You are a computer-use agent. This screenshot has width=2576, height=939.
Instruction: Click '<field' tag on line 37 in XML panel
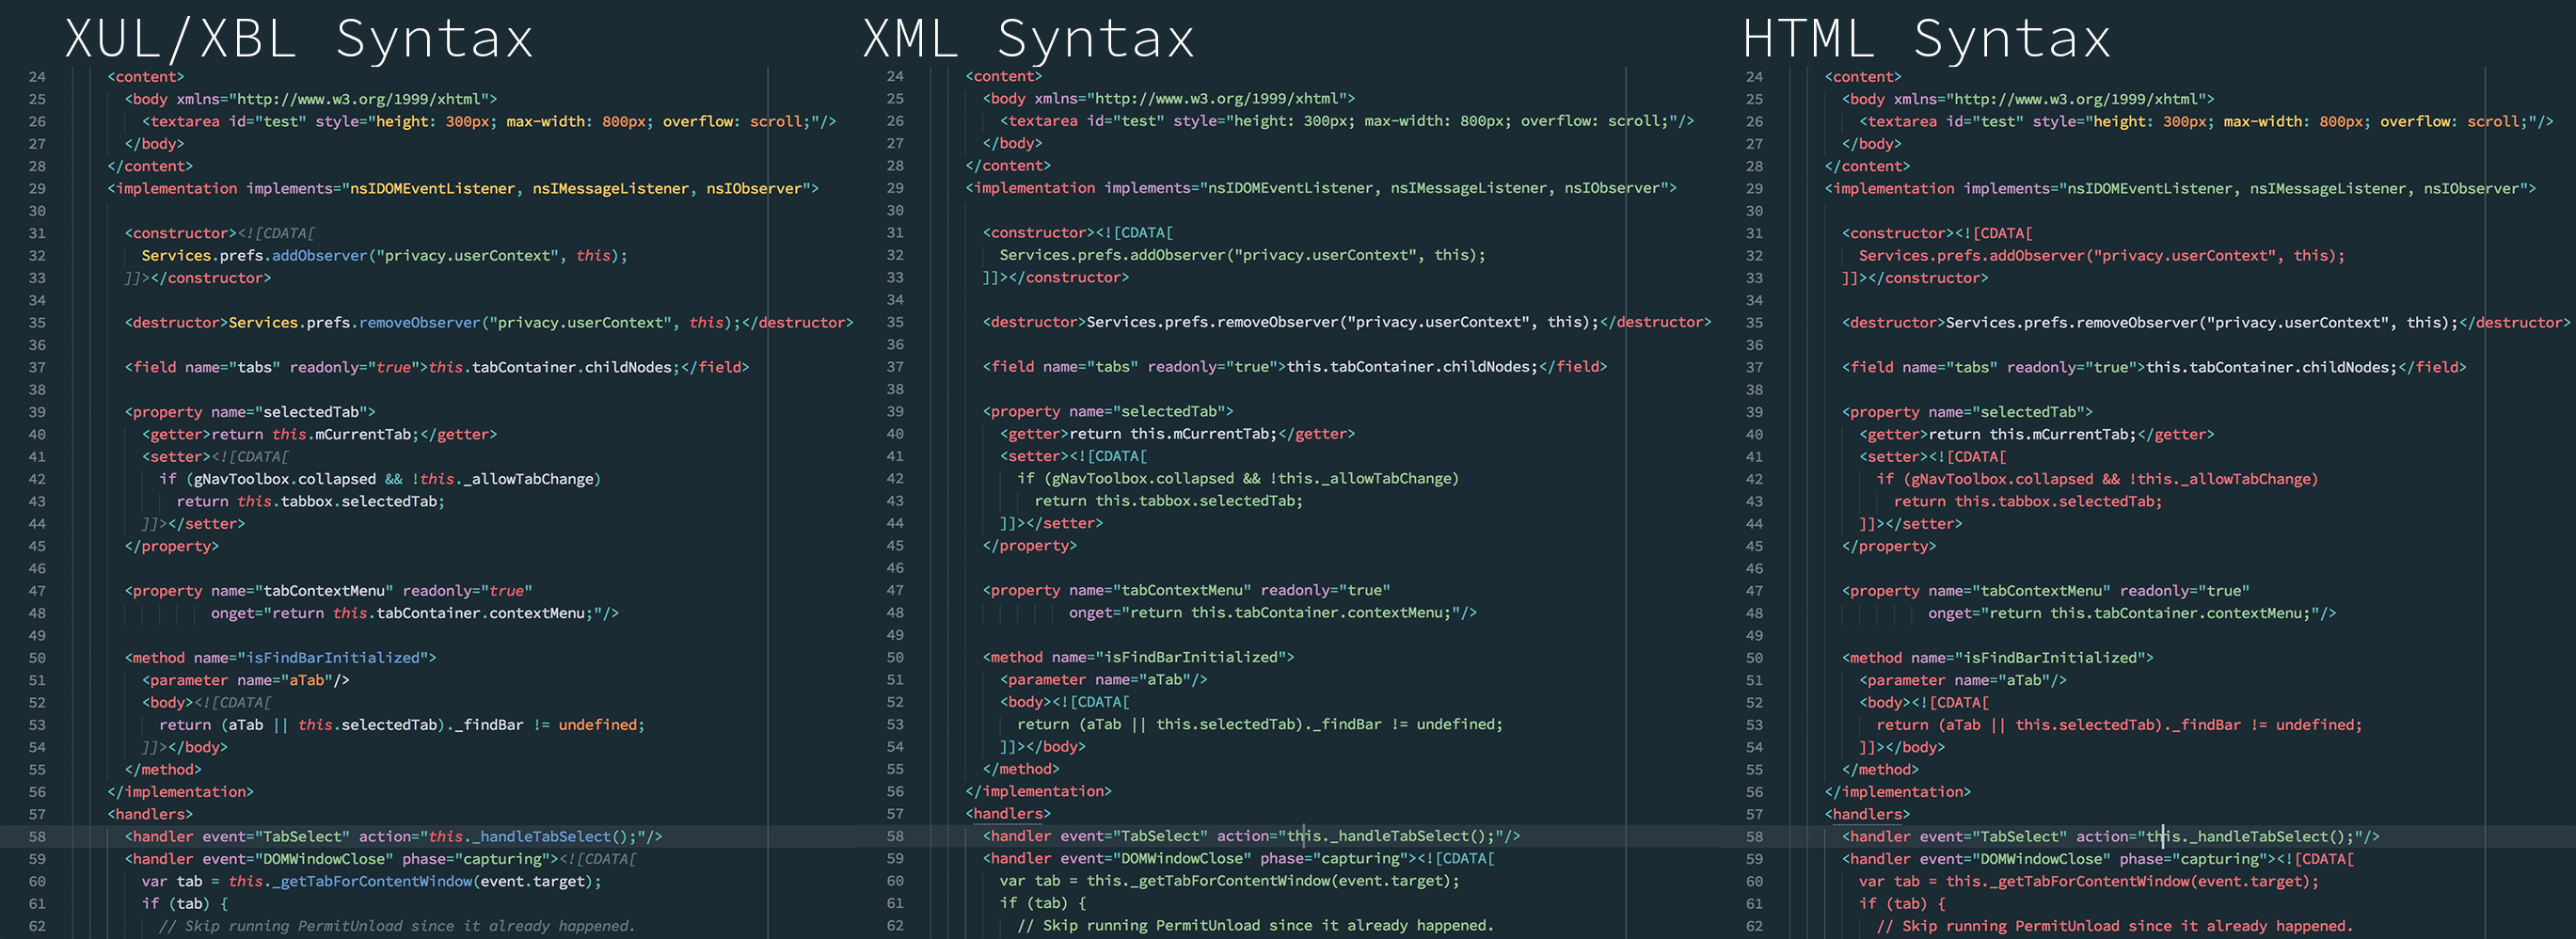tap(1008, 367)
